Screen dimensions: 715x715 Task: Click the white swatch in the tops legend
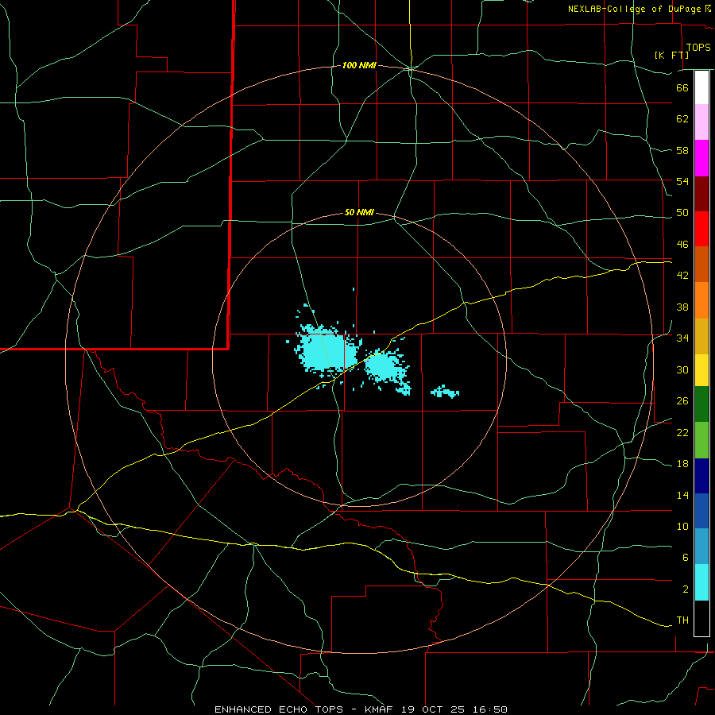[x=701, y=87]
